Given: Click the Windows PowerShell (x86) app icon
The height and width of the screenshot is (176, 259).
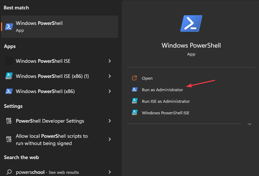Looking at the screenshot, I should point(9,91).
